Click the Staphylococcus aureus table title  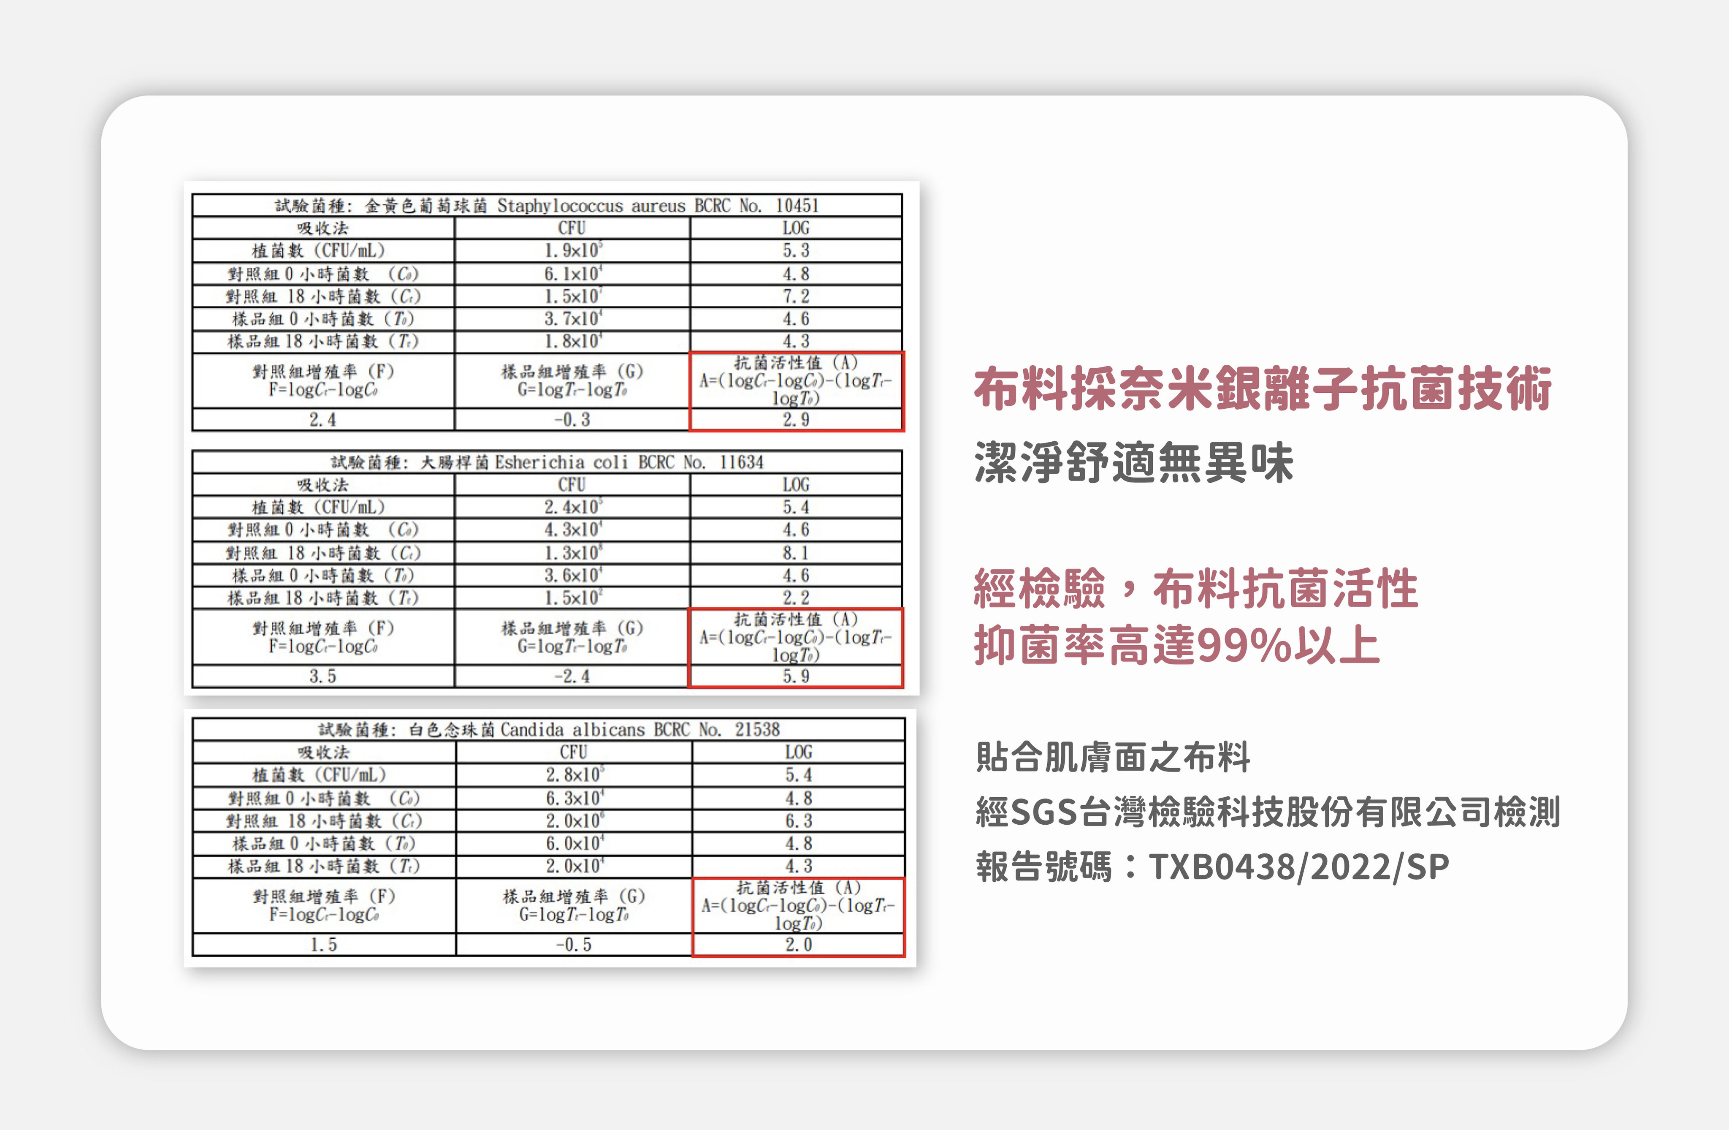click(x=546, y=206)
